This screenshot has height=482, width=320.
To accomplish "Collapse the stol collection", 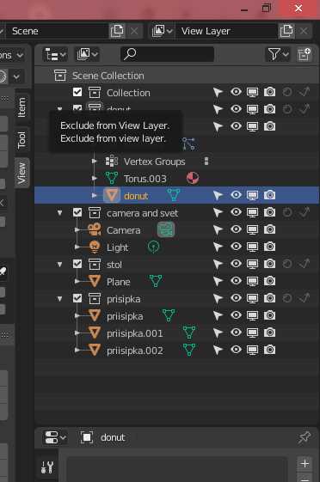I will coord(59,265).
